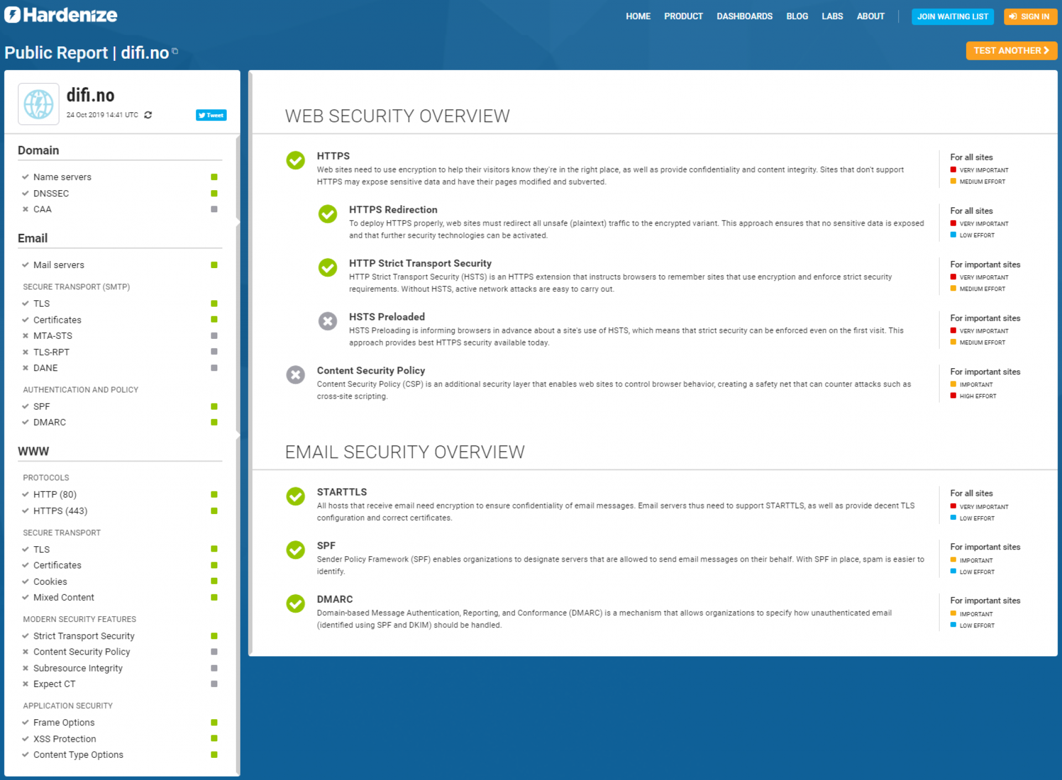Click the STARTTLS heading
The width and height of the screenshot is (1062, 780).
tap(342, 492)
